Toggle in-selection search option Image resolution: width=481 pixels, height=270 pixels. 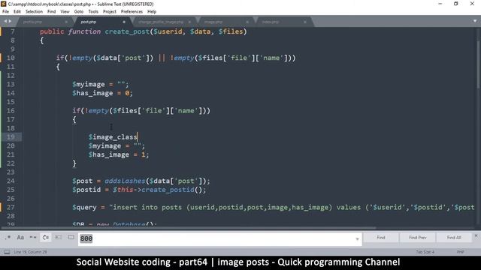coord(59,238)
